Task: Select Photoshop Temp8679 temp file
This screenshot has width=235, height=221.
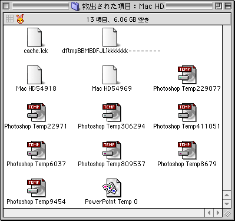Action: [x=187, y=150]
